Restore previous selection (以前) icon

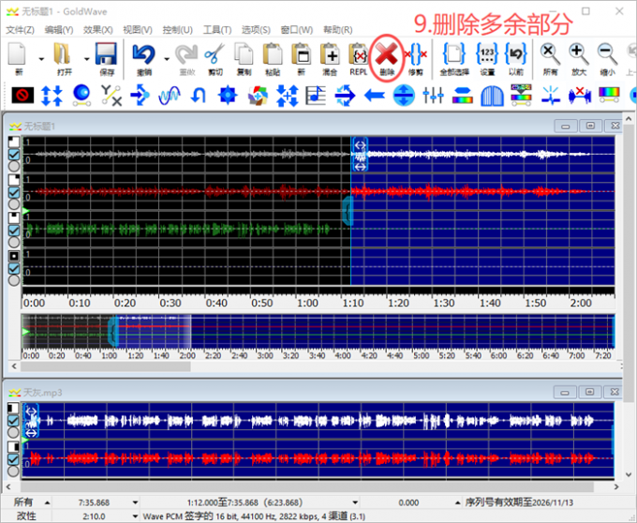tap(516, 54)
